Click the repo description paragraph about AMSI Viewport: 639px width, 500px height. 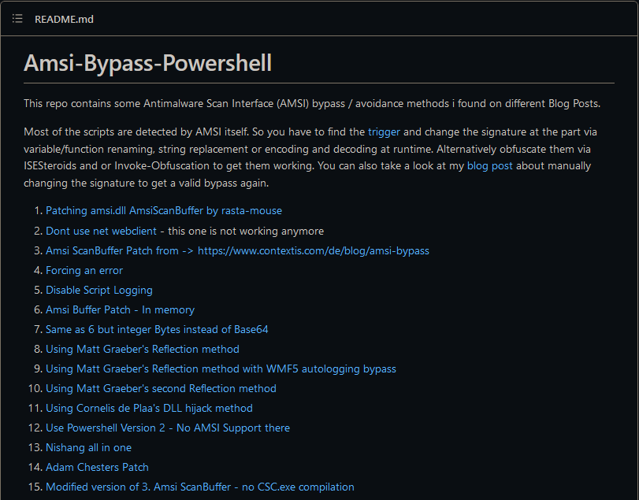pos(312,103)
